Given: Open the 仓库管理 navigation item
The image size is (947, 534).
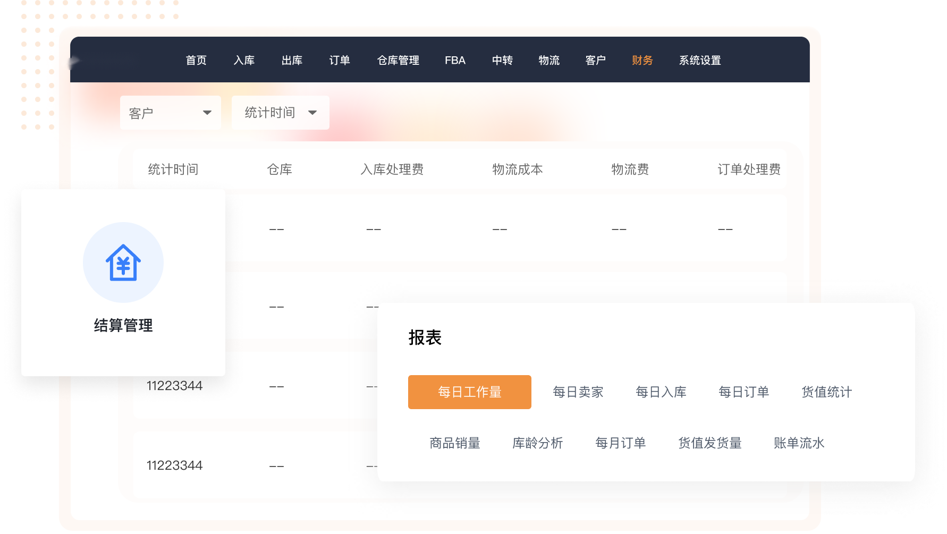Looking at the screenshot, I should click(398, 60).
